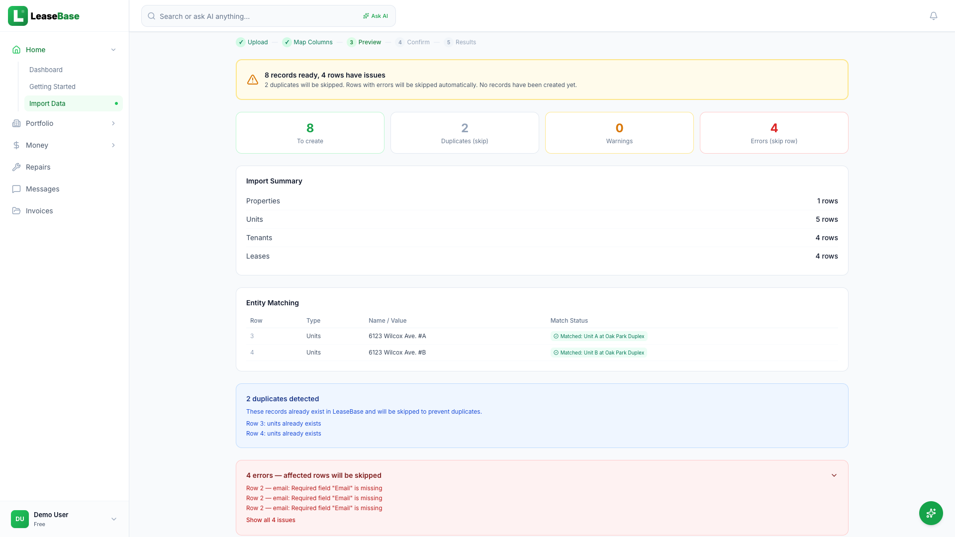
Task: Click the 2 Duplicates (skip) card
Action: point(465,133)
